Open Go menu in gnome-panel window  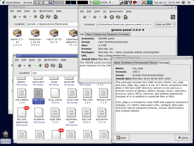[x=105, y=11]
